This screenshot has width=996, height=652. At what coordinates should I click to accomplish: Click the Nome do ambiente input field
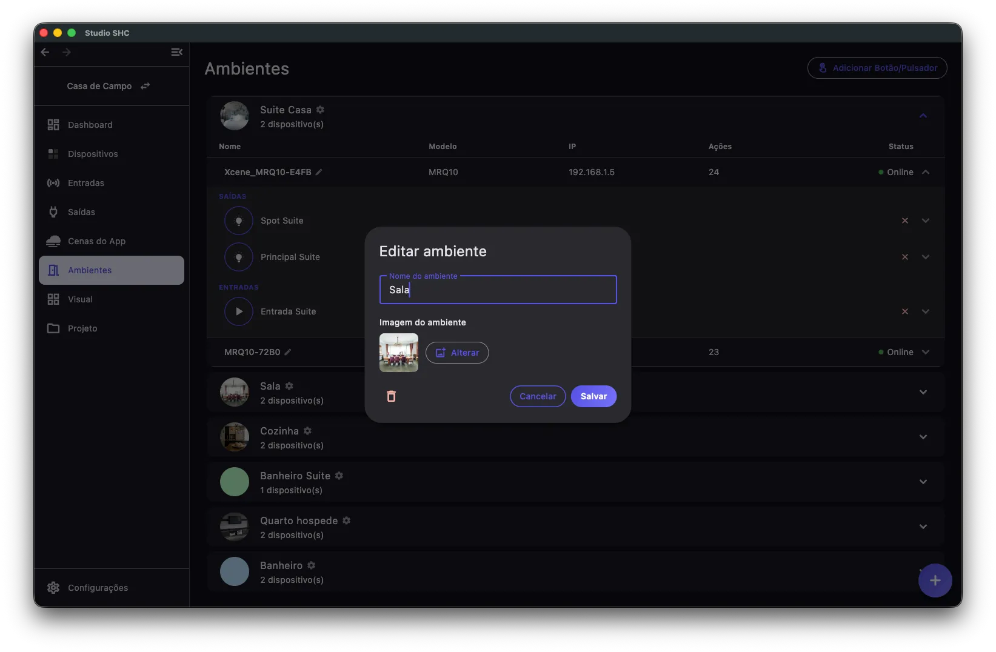coord(498,290)
